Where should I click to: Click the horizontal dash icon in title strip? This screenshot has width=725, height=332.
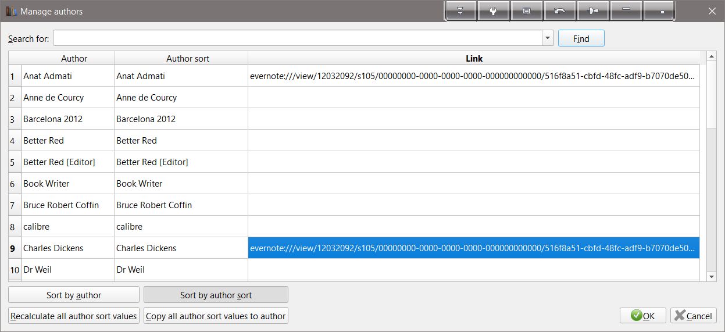coord(626,10)
